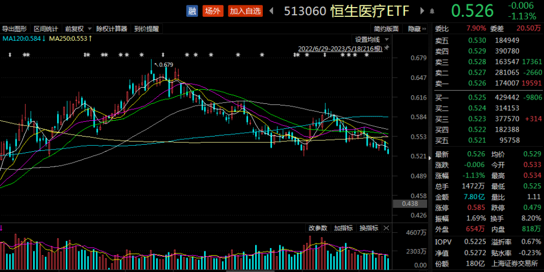Click pink down arrow in volume pane corner
Viewport: 544px width, 272px height.
click(x=2, y=228)
